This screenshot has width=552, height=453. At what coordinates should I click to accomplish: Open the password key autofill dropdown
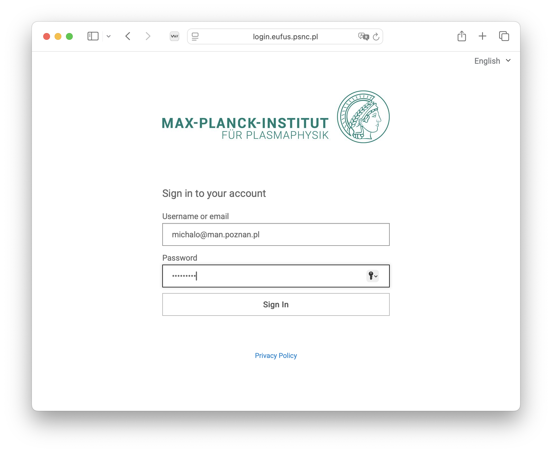373,276
